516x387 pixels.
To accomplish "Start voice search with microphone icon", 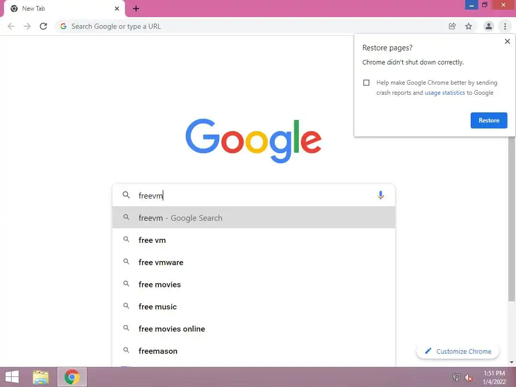I will click(x=380, y=196).
